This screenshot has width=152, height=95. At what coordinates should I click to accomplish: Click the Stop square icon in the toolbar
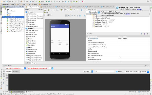coord(60,2)
